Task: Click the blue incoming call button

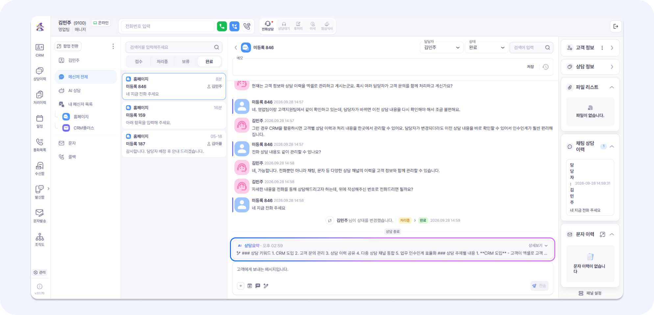Action: click(x=234, y=26)
